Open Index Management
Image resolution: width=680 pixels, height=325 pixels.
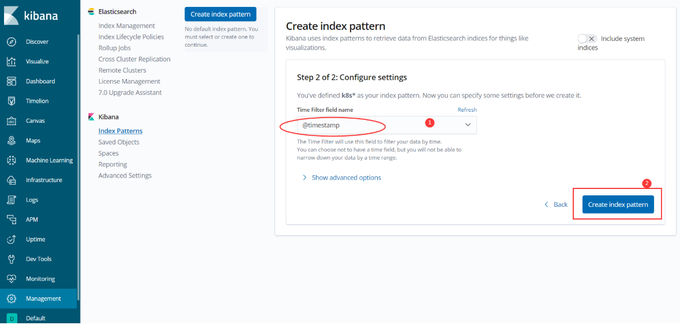pyautogui.click(x=127, y=26)
